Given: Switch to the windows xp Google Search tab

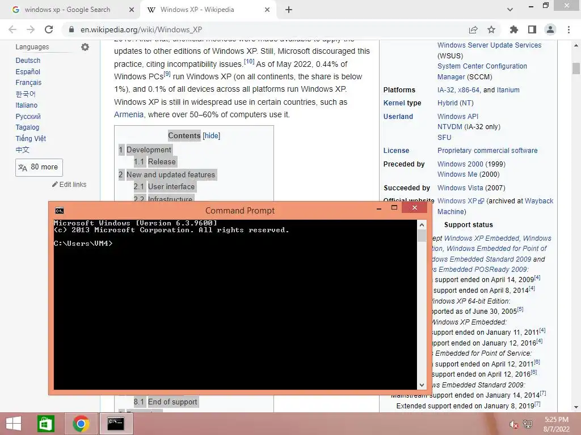Looking at the screenshot, I should [x=68, y=10].
